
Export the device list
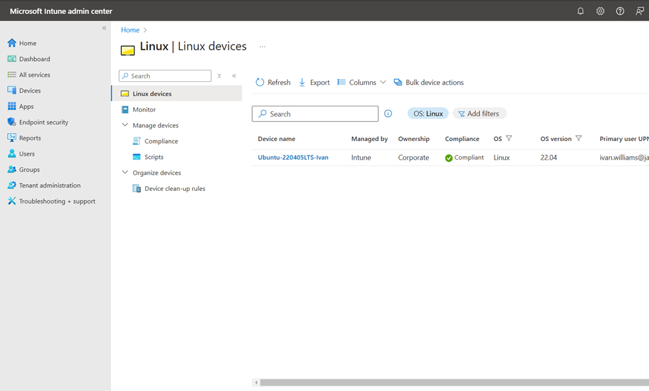(314, 82)
